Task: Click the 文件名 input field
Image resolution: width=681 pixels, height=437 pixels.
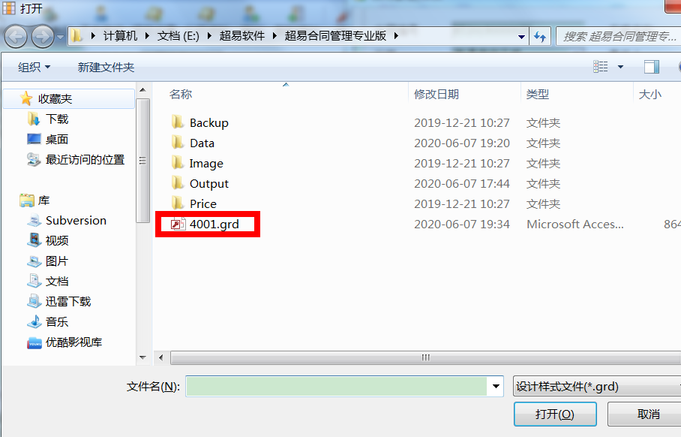Action: pyautogui.click(x=337, y=386)
